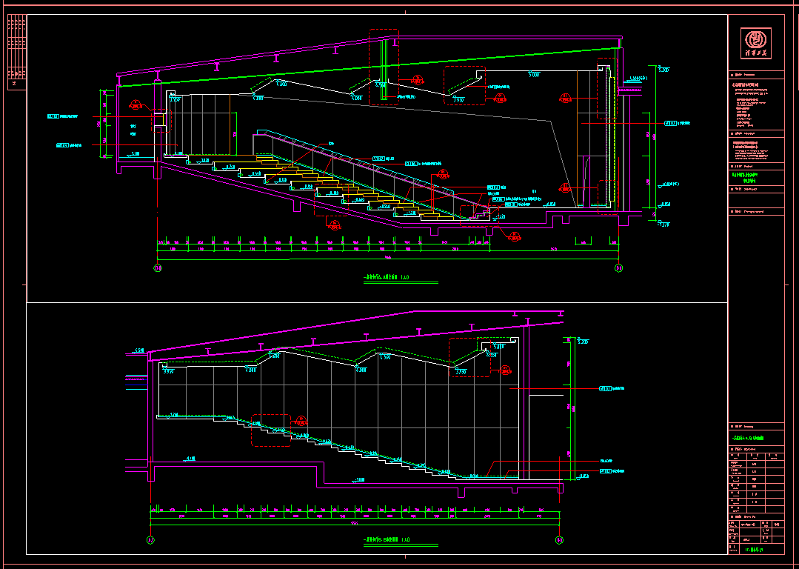Click red dashed box at lower section top right
This screenshot has width=799, height=569.
click(469, 357)
